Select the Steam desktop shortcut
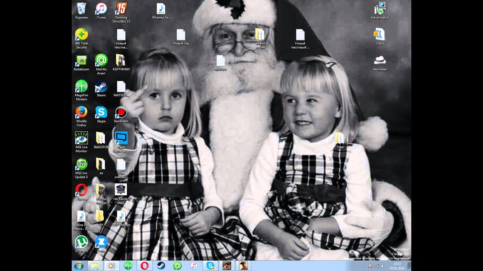 pos(101,89)
